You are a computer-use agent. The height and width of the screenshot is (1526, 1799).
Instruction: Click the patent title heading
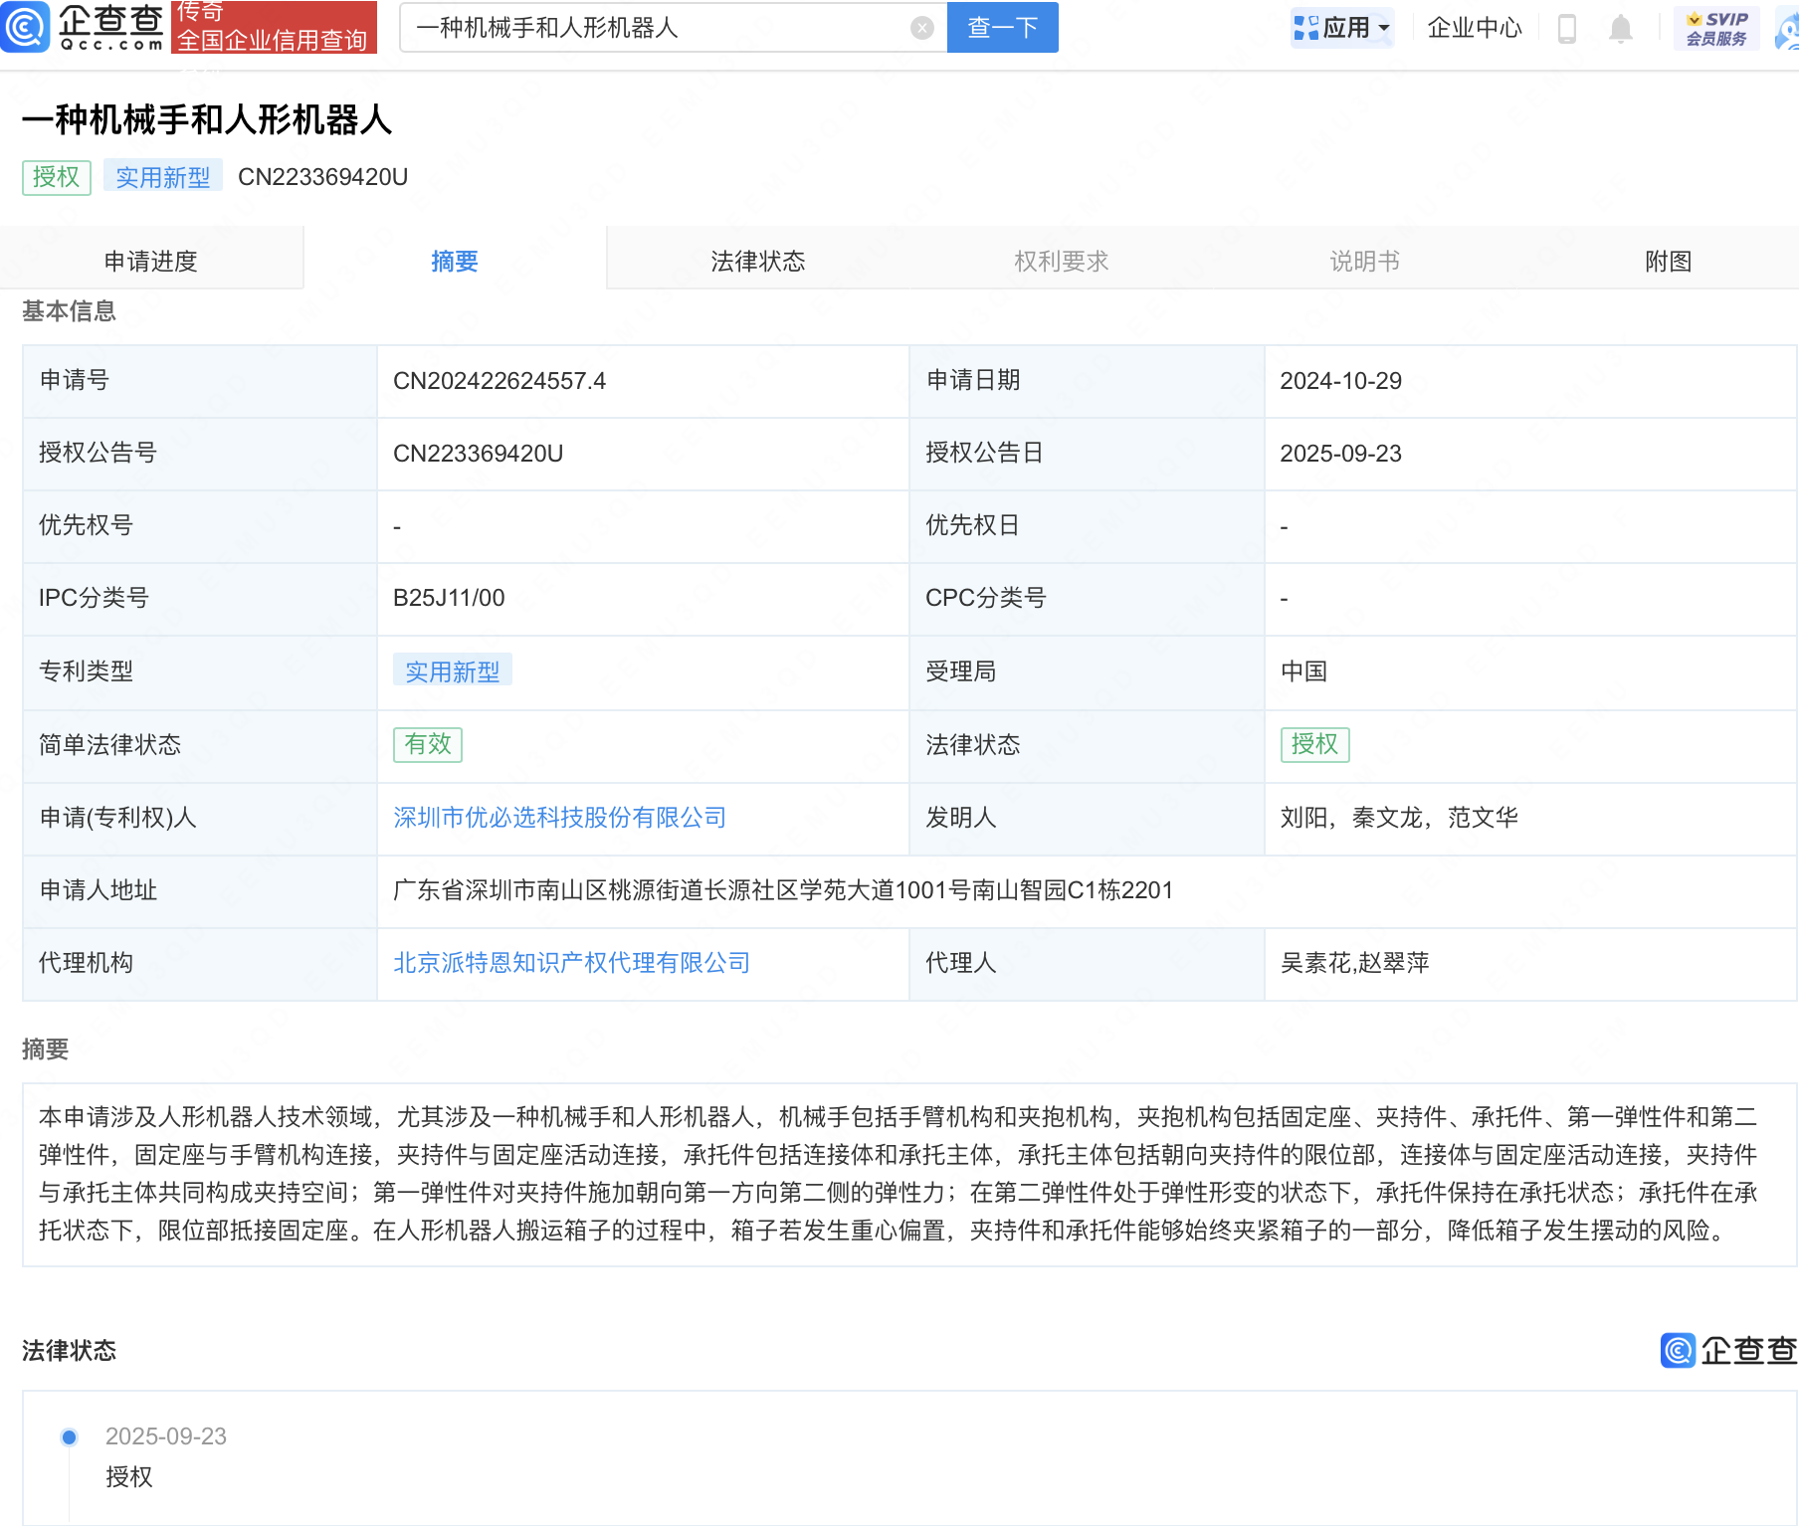point(207,120)
